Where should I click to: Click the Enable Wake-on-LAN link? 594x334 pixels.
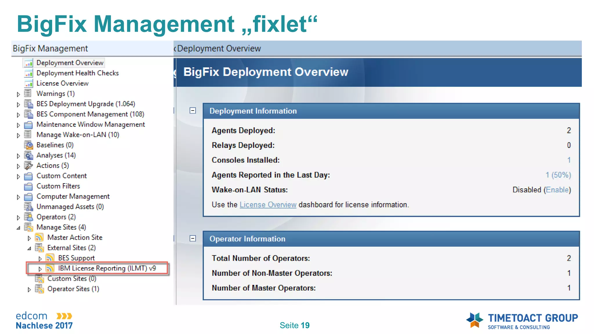557,190
